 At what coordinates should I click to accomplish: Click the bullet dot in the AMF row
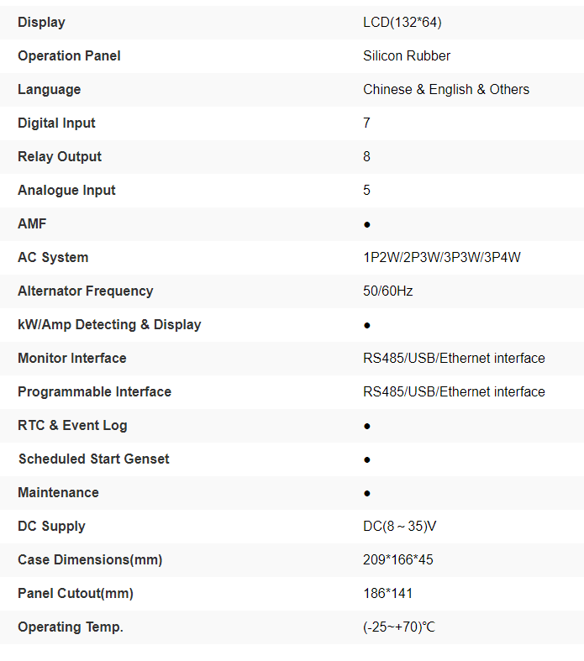[367, 224]
